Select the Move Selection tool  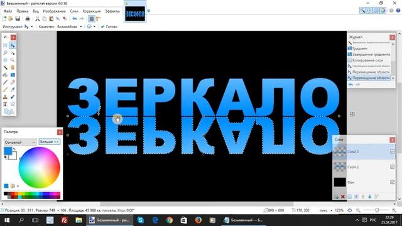coord(13,53)
